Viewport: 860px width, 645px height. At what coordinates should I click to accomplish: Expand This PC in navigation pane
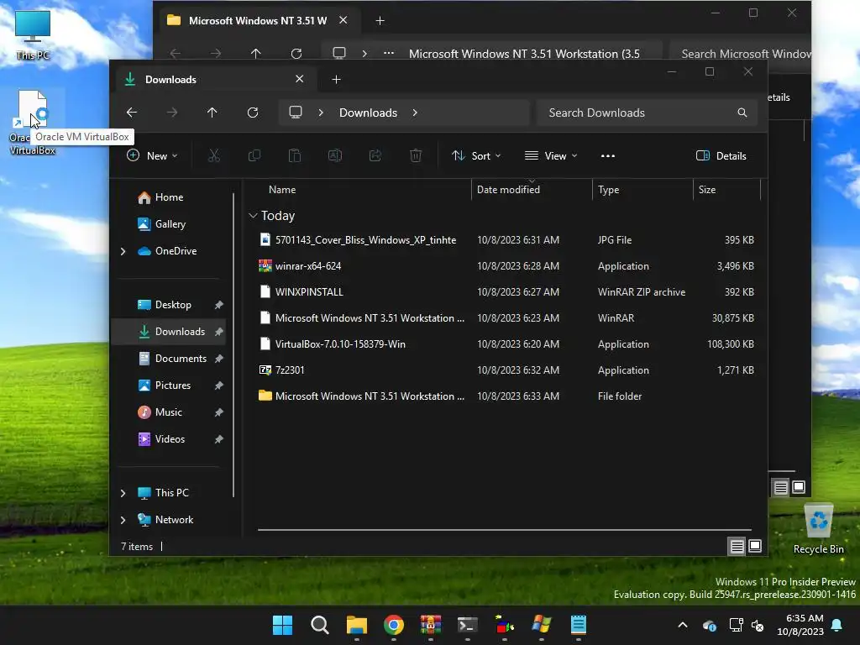pyautogui.click(x=123, y=493)
